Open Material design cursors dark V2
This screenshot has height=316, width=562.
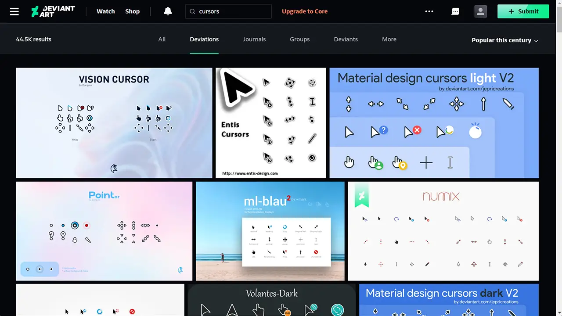click(x=449, y=300)
